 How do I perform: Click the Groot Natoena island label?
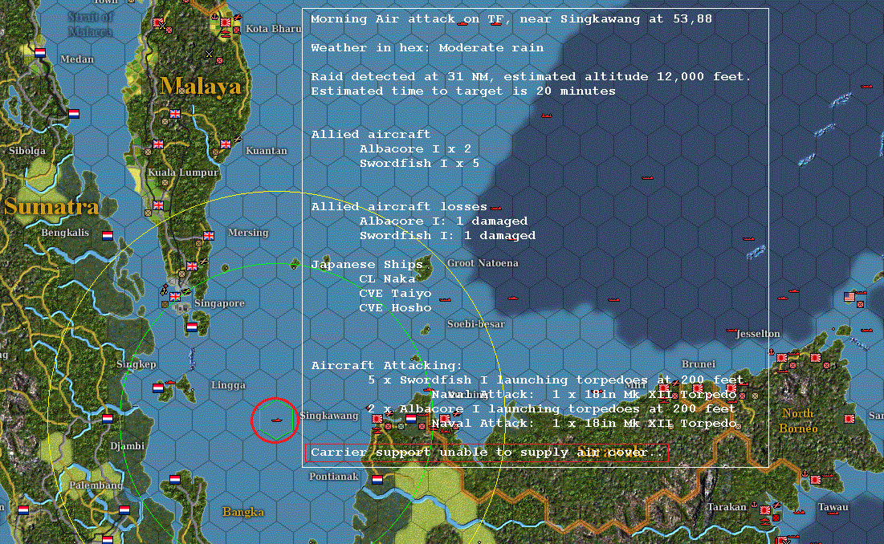483,263
